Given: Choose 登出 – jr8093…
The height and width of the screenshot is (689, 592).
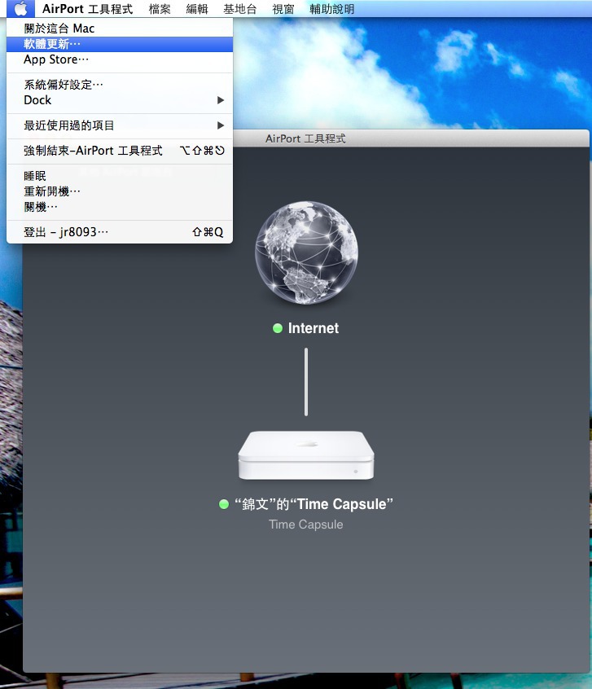Looking at the screenshot, I should point(120,231).
